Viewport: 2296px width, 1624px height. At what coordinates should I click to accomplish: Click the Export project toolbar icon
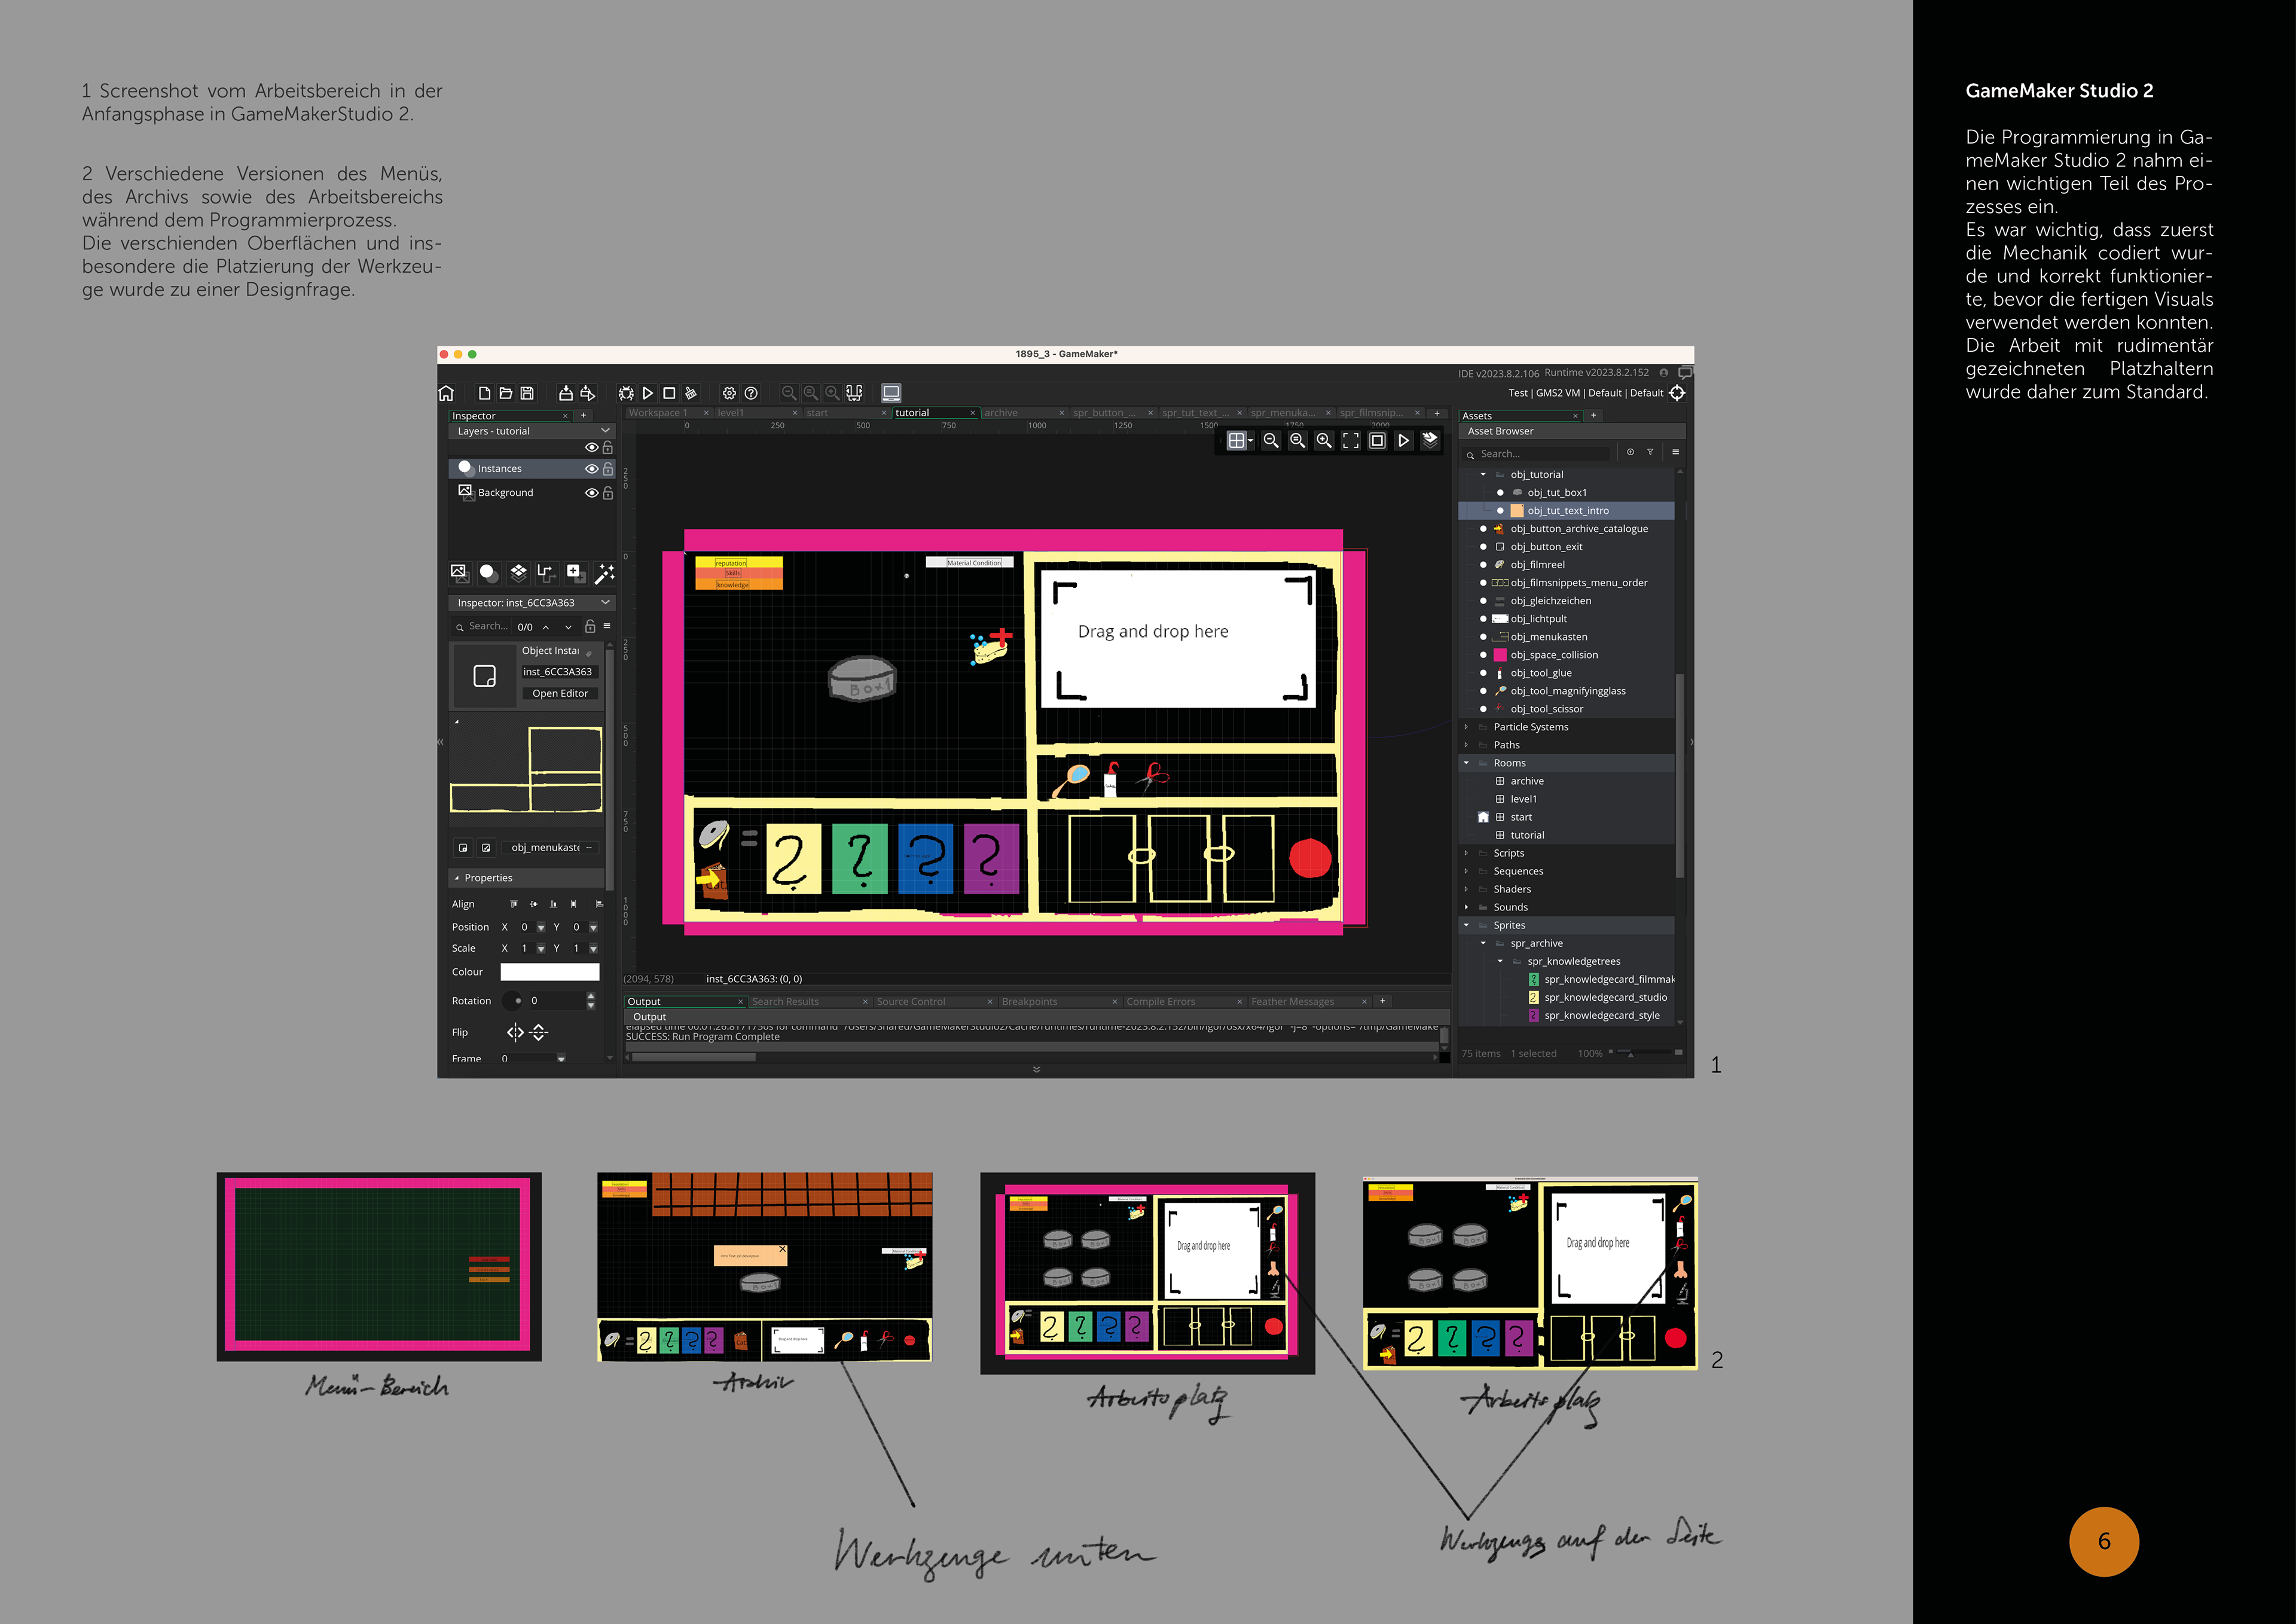588,393
